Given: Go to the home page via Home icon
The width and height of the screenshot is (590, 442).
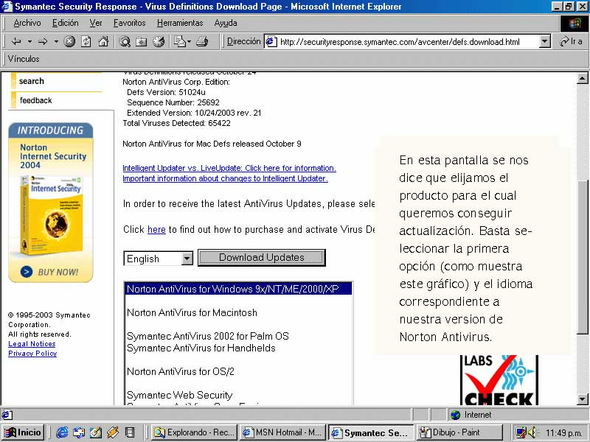Looking at the screenshot, I should coord(103,41).
